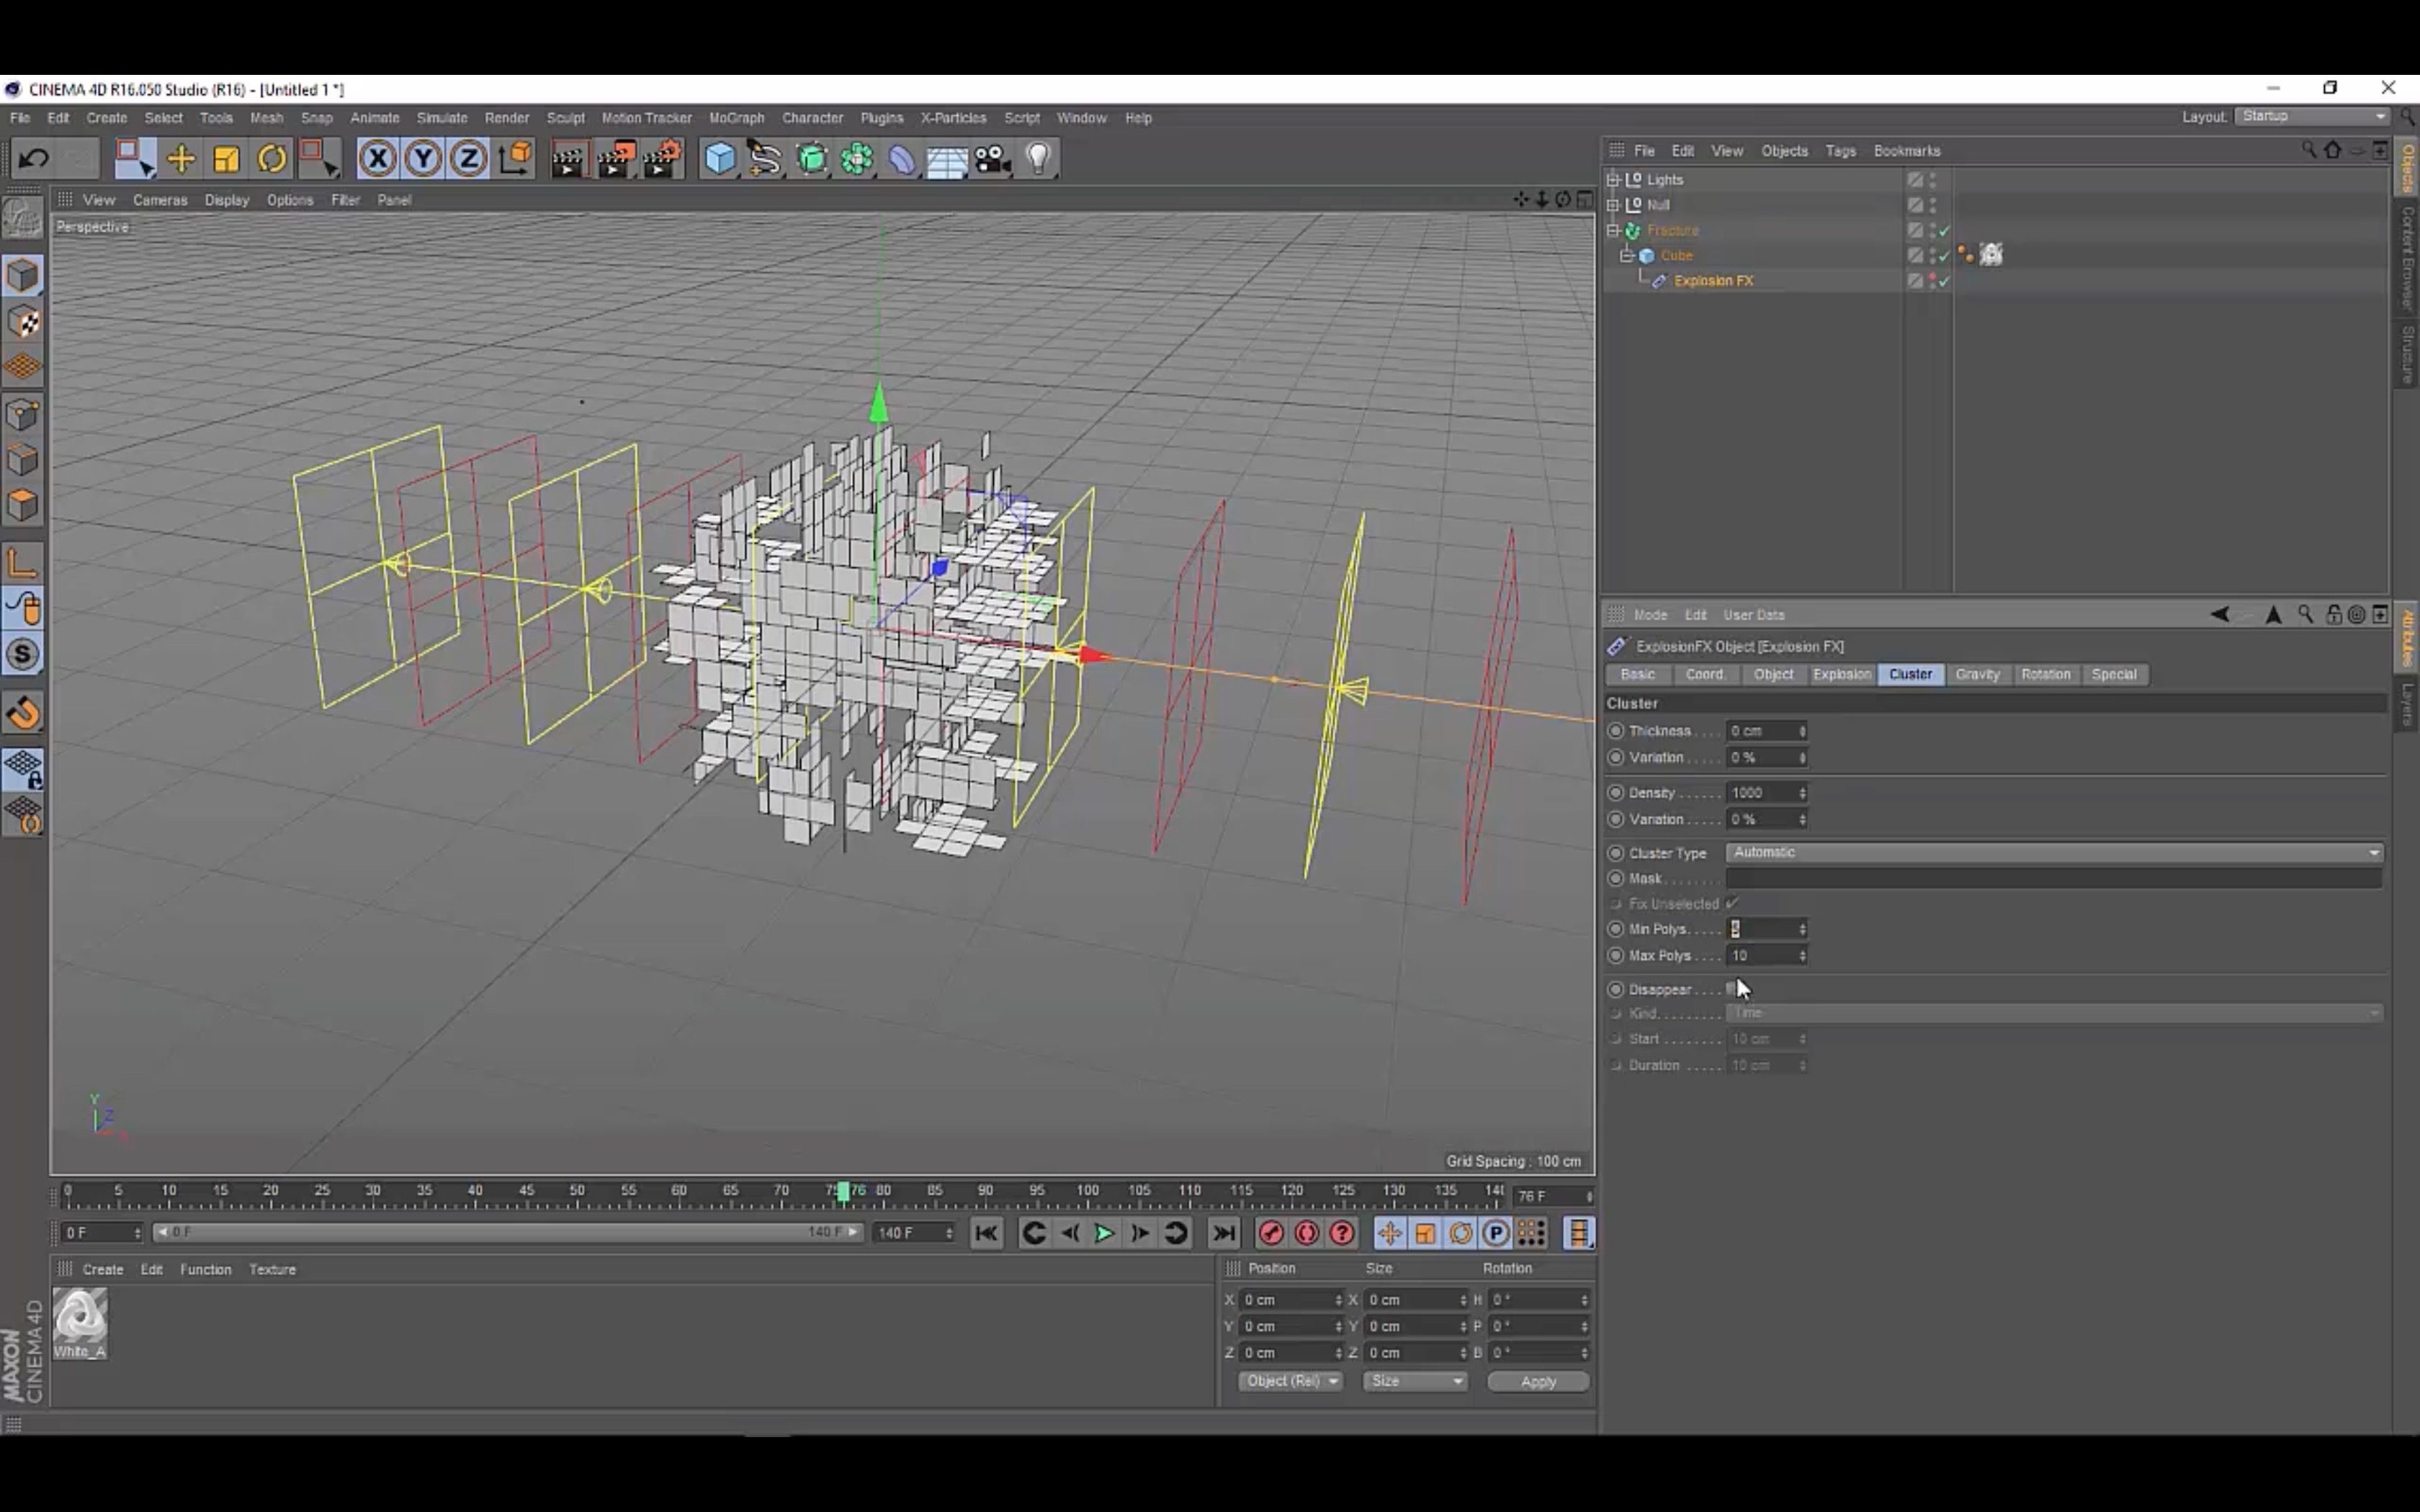Click the Floor environment icon

tap(947, 159)
